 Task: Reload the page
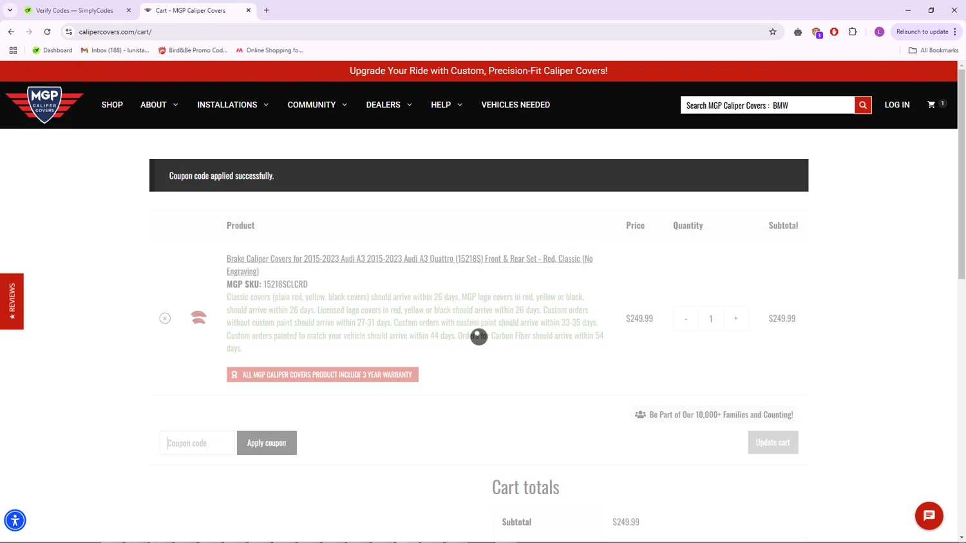click(x=47, y=32)
